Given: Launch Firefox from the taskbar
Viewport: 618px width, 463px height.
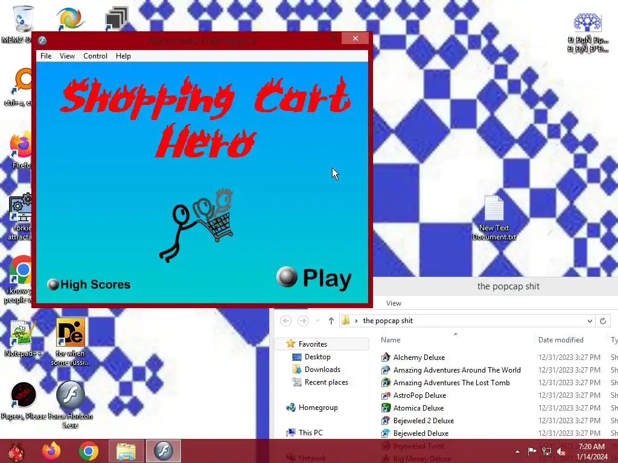Looking at the screenshot, I should (x=51, y=451).
